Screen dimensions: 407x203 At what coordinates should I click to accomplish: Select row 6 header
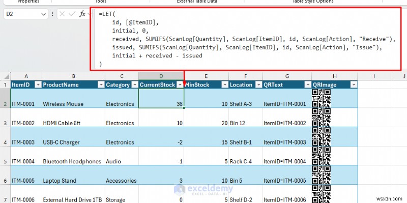tap(5, 175)
